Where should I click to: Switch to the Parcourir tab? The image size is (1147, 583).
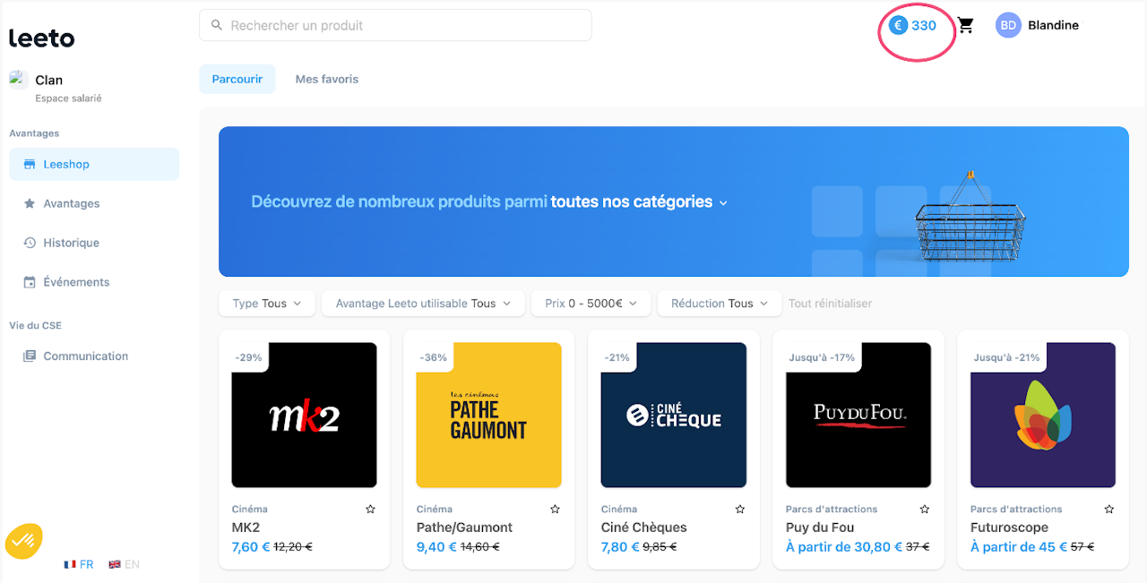click(x=237, y=79)
